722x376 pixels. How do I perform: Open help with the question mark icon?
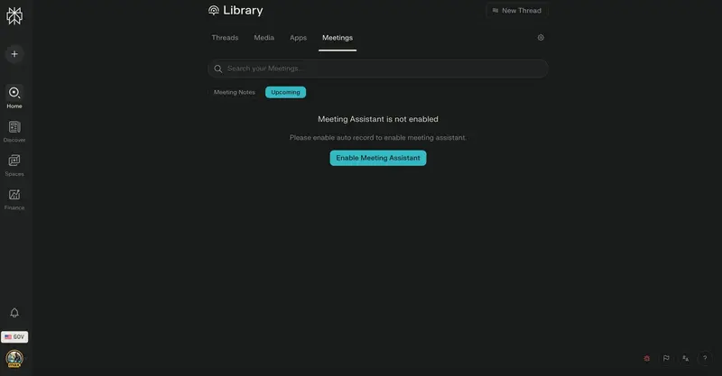(705, 358)
